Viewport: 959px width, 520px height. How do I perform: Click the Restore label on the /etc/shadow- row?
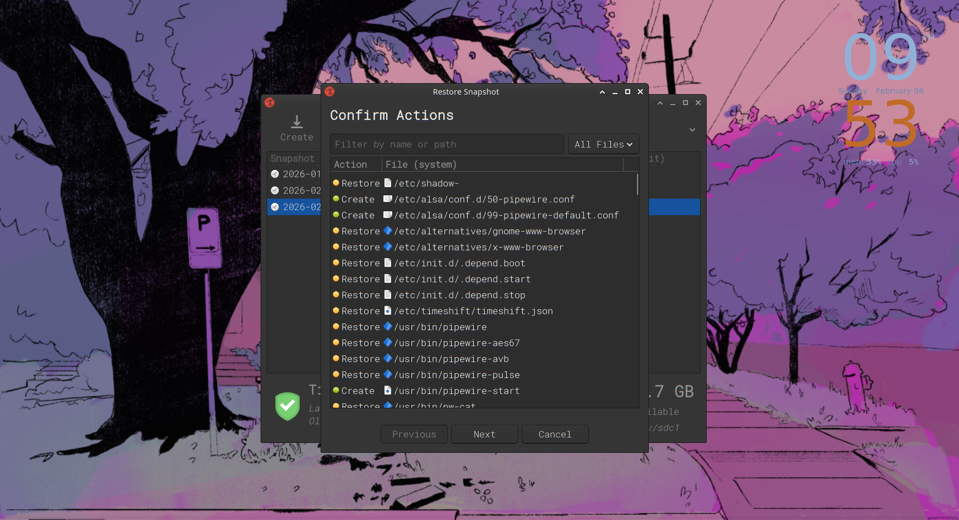[360, 183]
